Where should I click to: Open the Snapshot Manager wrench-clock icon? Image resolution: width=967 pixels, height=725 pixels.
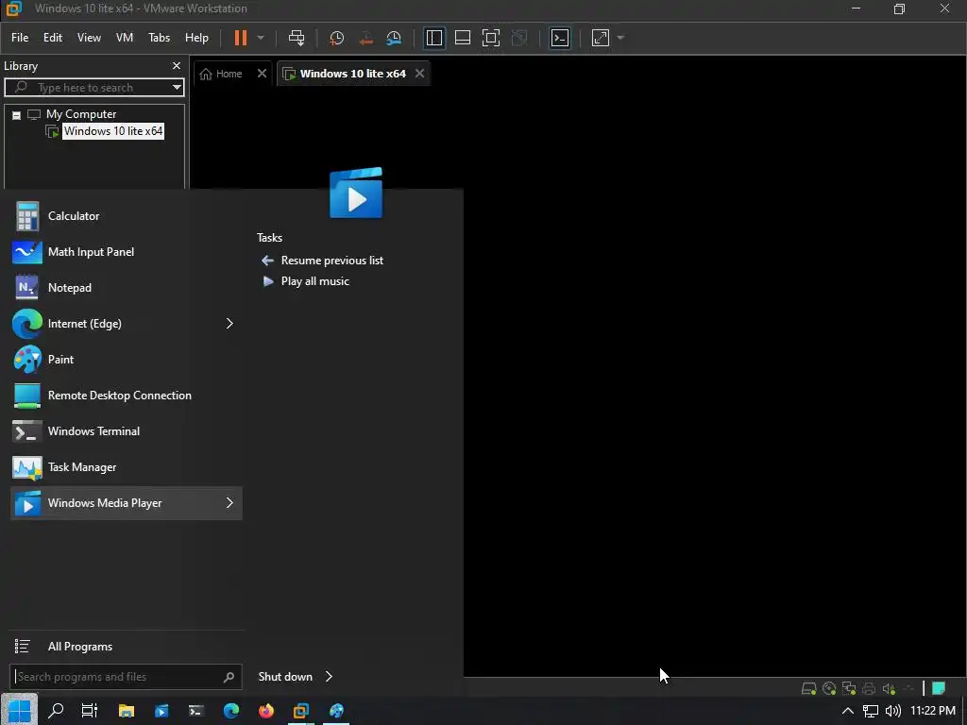pyautogui.click(x=394, y=38)
